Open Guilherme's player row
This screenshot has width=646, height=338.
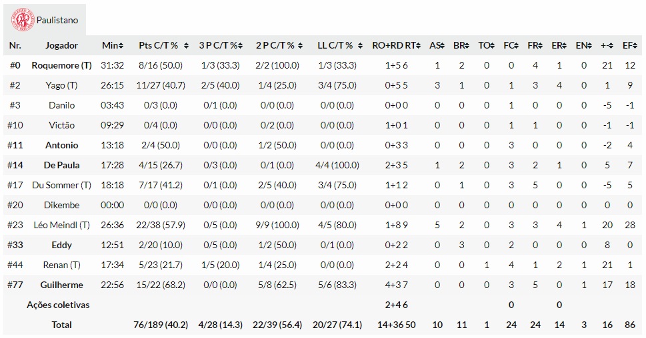(x=61, y=285)
